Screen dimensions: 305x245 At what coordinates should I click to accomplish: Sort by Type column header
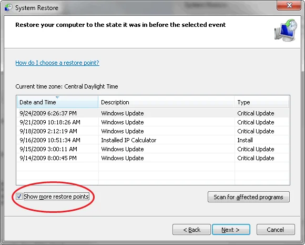(x=262, y=102)
